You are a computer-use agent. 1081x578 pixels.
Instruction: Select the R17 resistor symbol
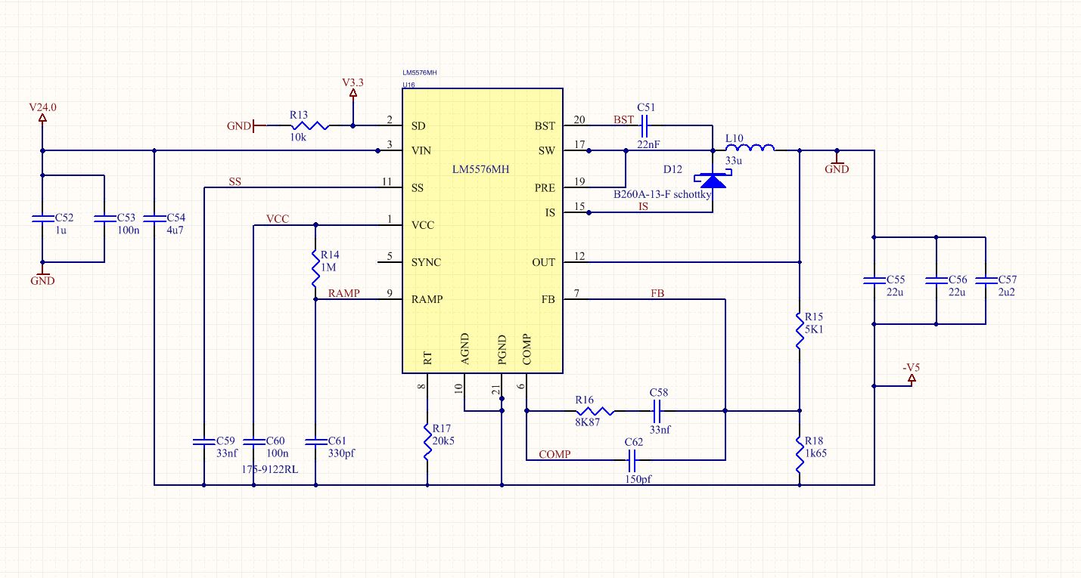coord(427,441)
